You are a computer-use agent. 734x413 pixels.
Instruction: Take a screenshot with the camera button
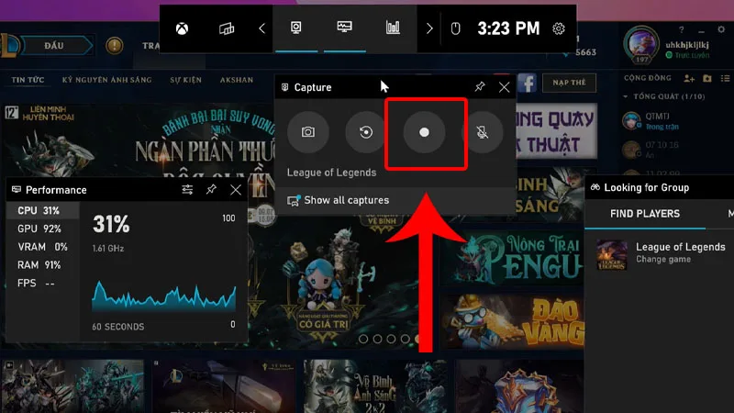pyautogui.click(x=308, y=132)
